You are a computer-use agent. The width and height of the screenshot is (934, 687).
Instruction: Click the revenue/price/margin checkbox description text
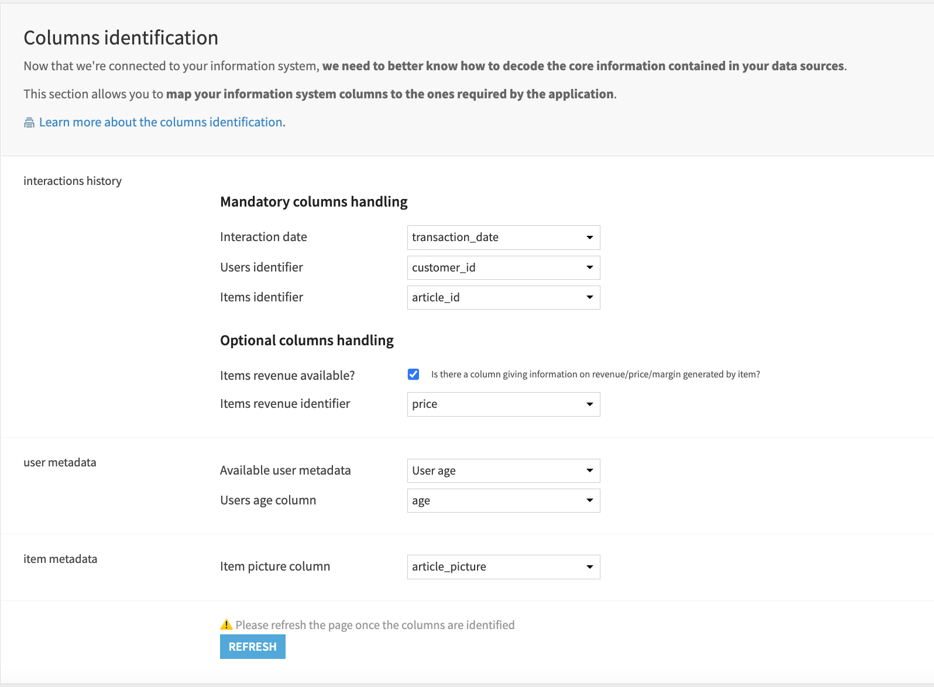click(595, 375)
